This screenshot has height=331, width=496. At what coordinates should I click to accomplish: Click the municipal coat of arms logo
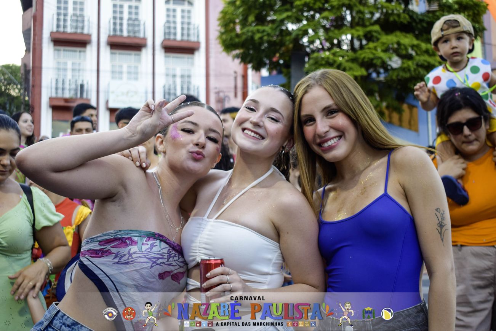tap(368, 313)
